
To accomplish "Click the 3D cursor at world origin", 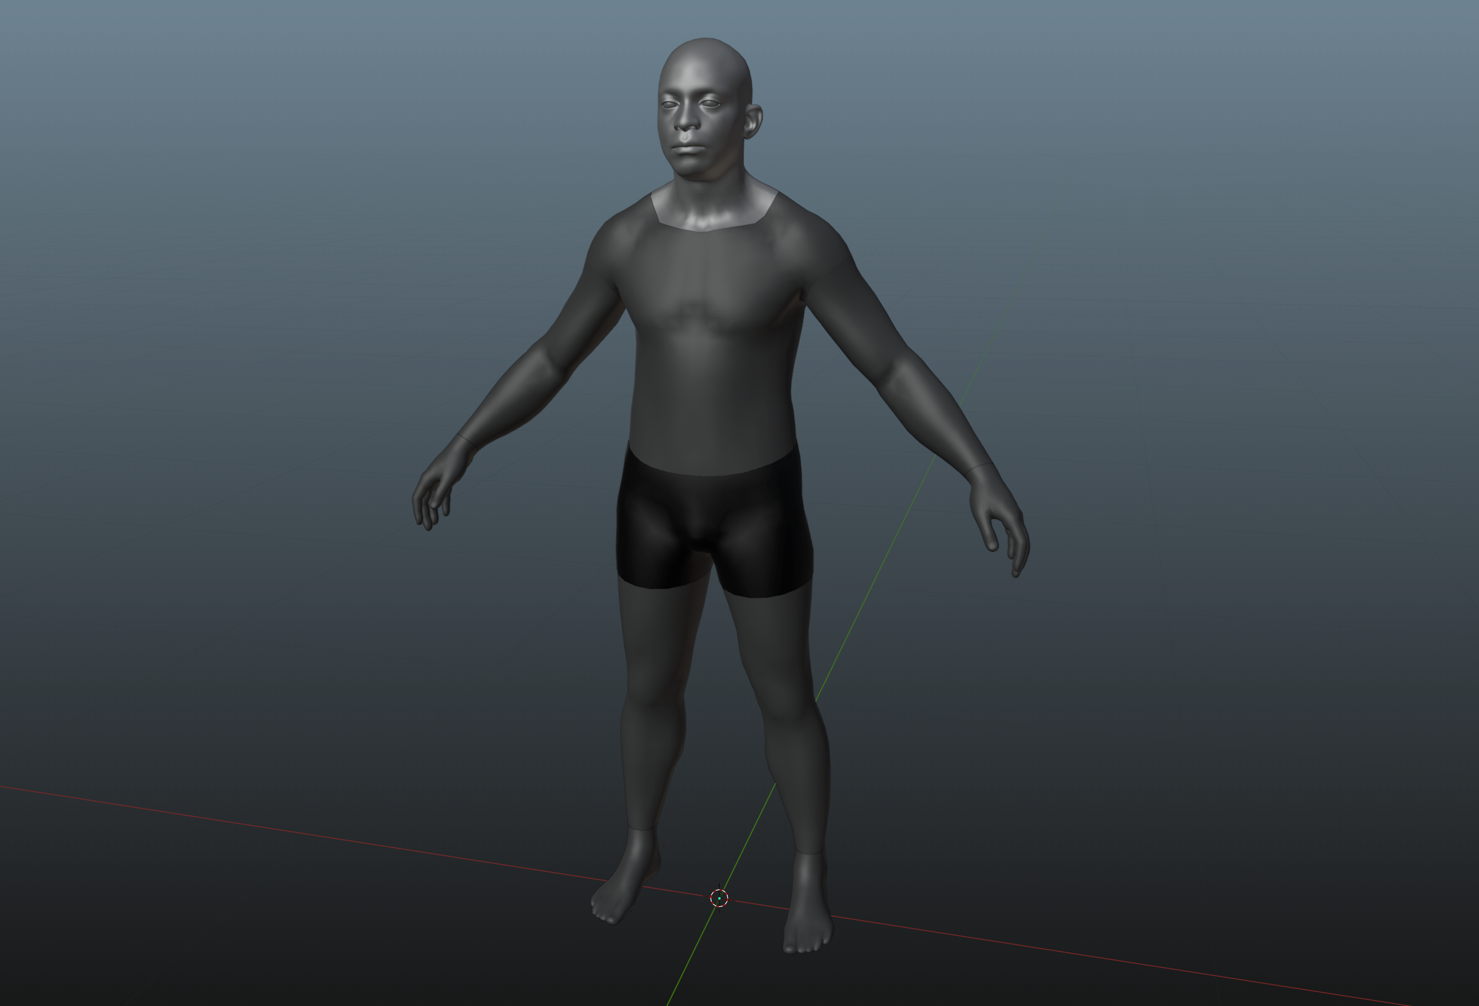I will pos(719,898).
